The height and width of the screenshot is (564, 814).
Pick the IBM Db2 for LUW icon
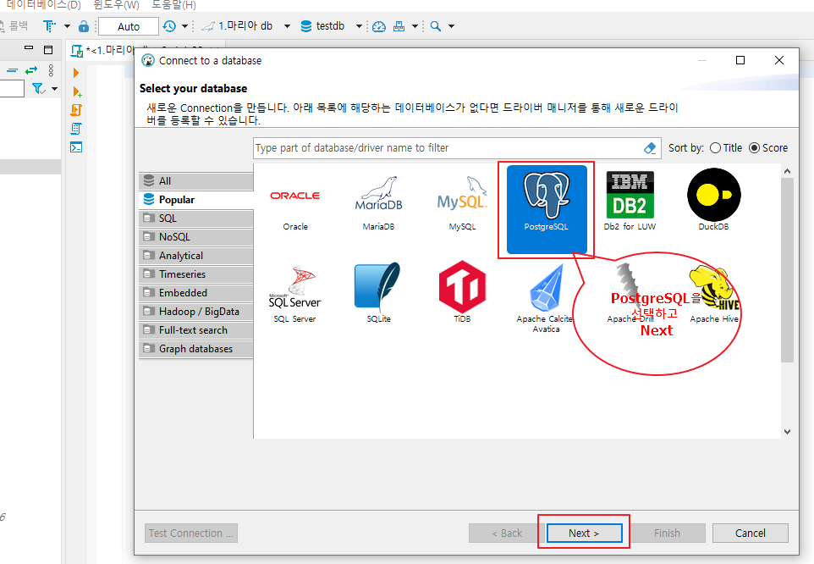click(x=630, y=202)
